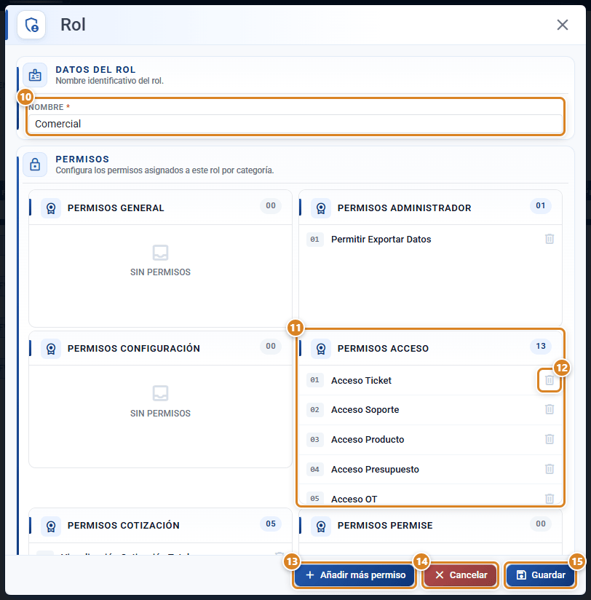Click the 13 count badge of Permisos Acceso

541,347
